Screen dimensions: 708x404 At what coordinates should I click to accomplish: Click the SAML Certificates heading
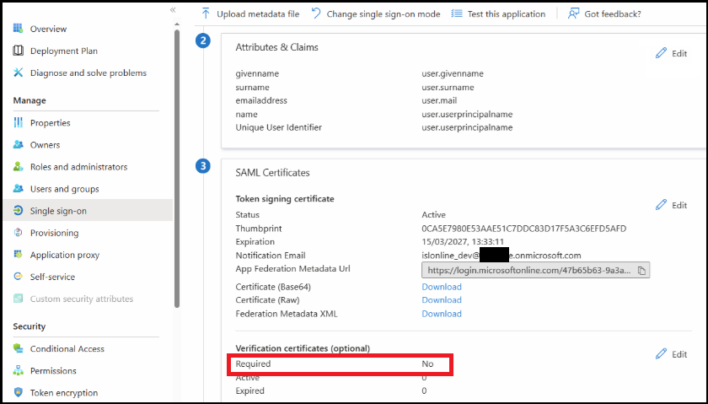(x=272, y=173)
